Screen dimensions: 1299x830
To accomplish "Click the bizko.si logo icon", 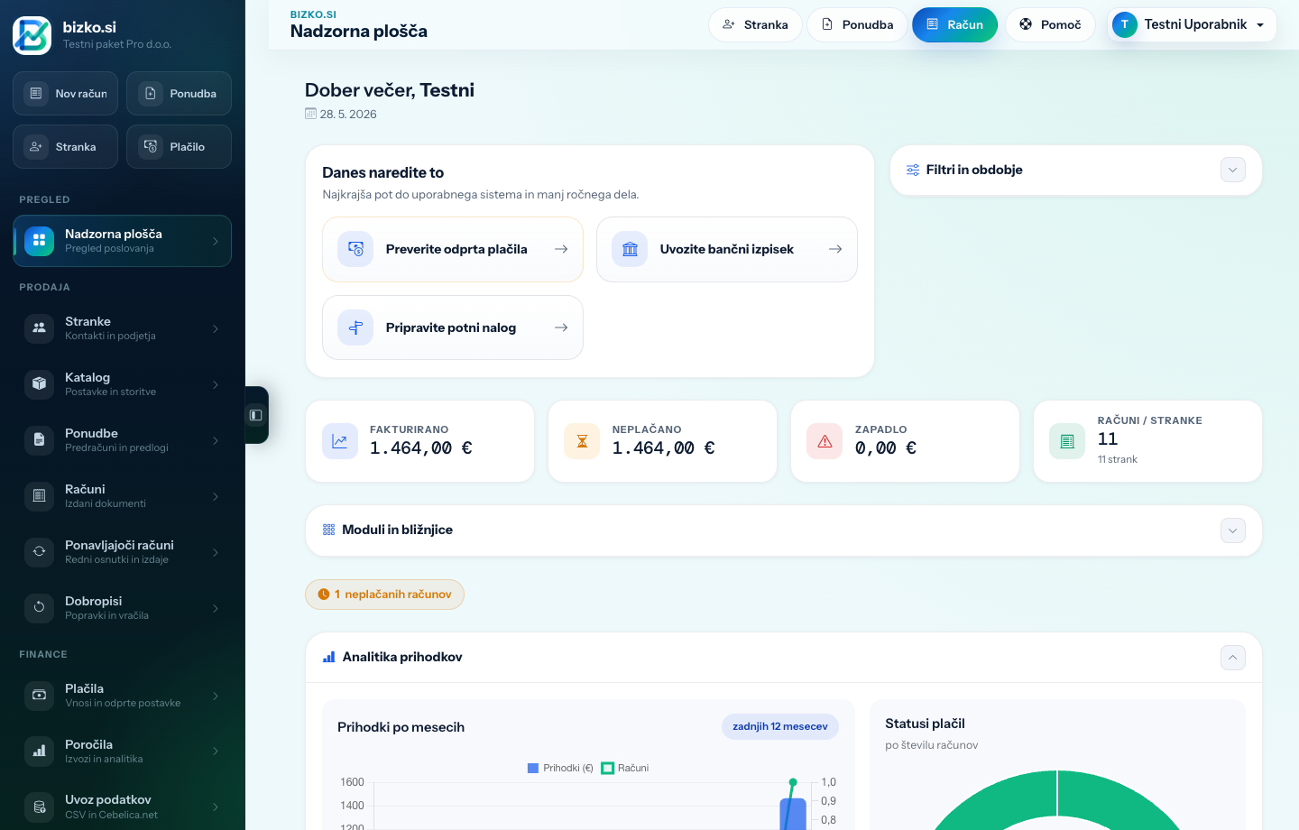I will pyautogui.click(x=32, y=35).
